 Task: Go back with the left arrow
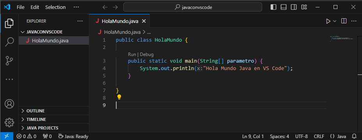click(105, 7)
